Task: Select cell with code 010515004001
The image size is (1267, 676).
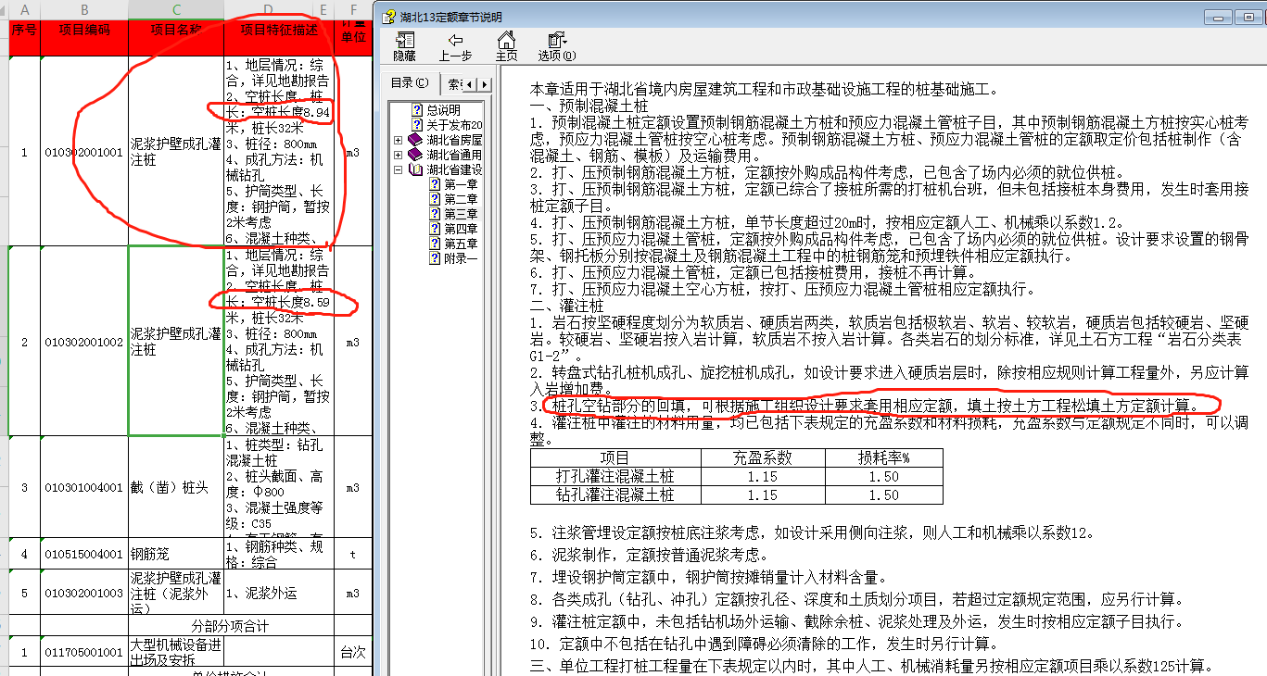Action: tap(84, 554)
